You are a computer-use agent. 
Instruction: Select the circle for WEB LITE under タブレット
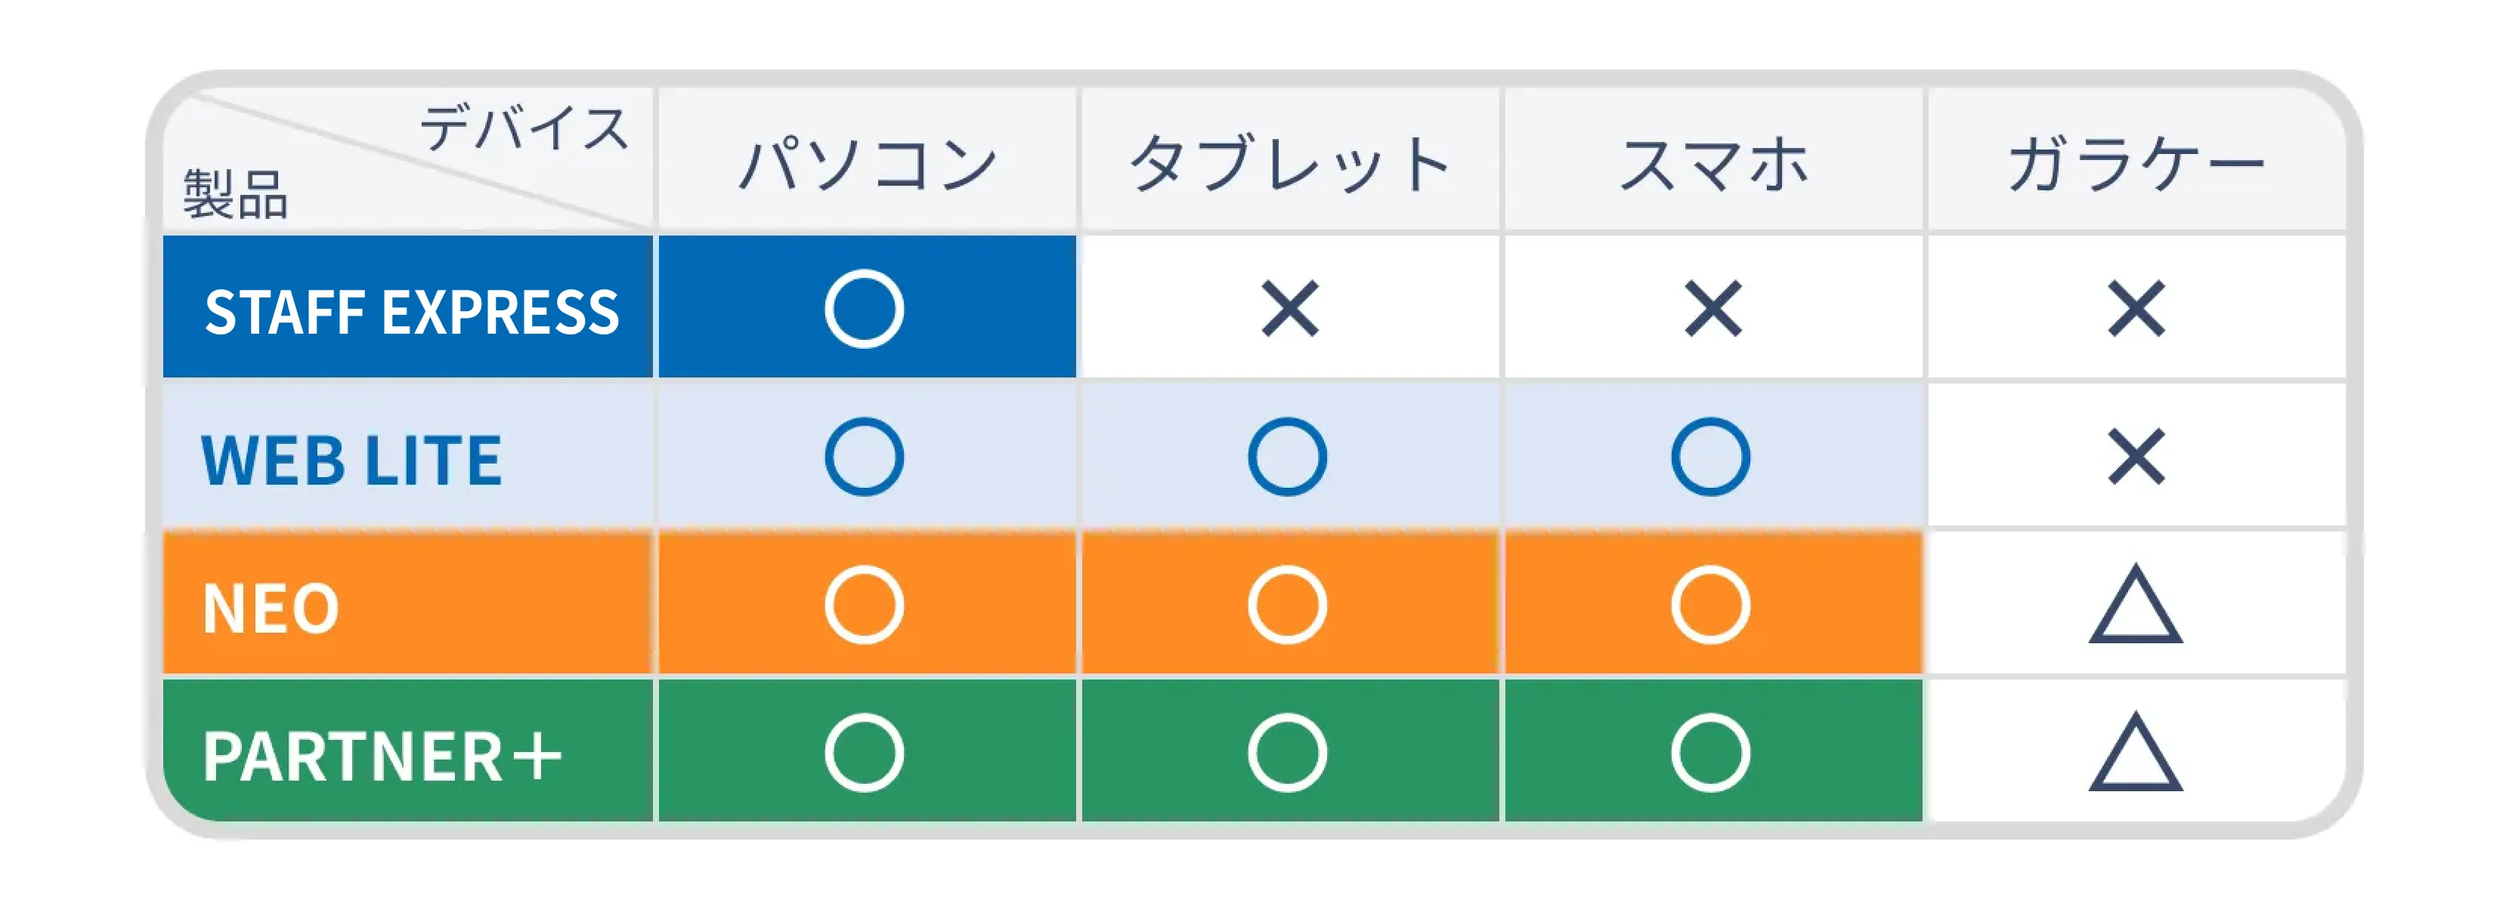point(1287,457)
